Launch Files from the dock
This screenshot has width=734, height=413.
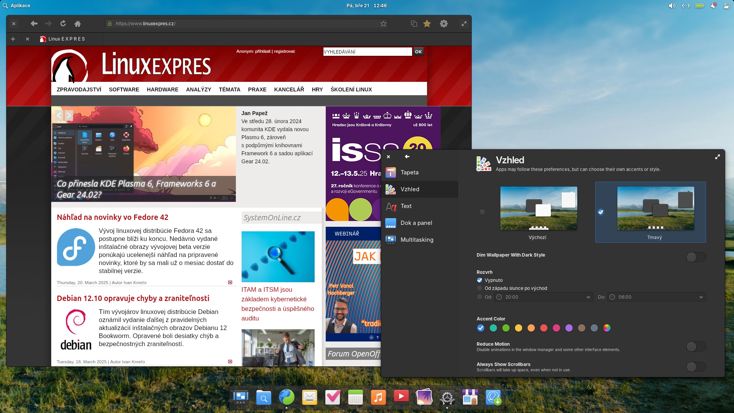pos(264,398)
